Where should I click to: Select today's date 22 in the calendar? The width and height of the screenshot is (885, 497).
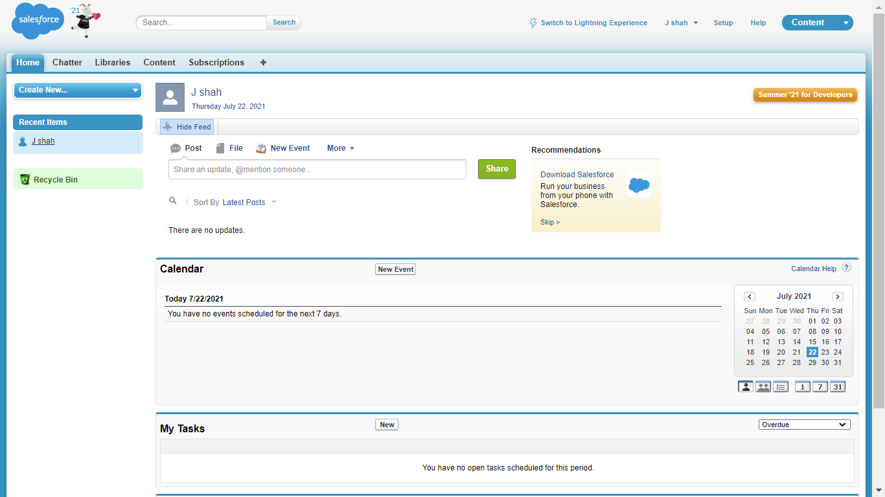click(812, 352)
